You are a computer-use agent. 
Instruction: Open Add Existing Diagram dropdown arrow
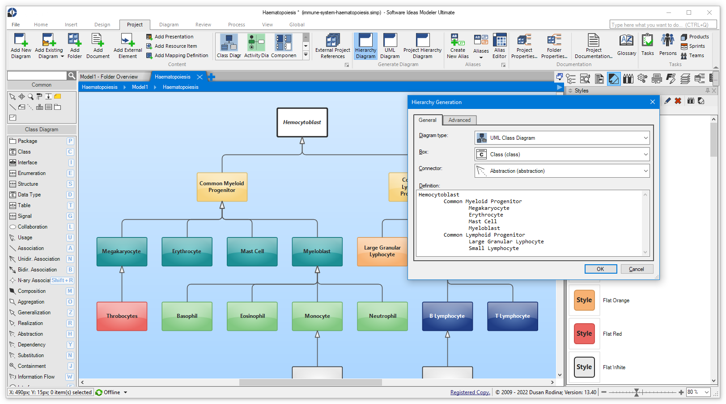tap(62, 57)
